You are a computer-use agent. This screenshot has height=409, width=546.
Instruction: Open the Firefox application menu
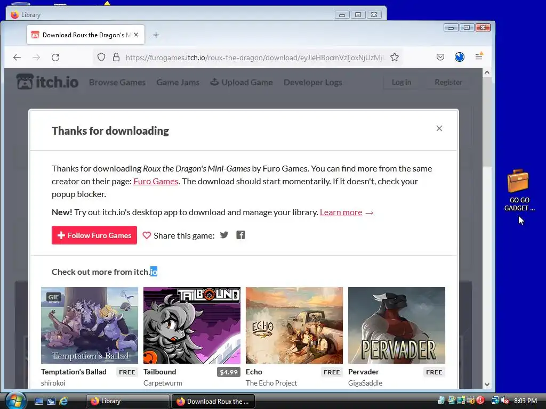(x=479, y=56)
